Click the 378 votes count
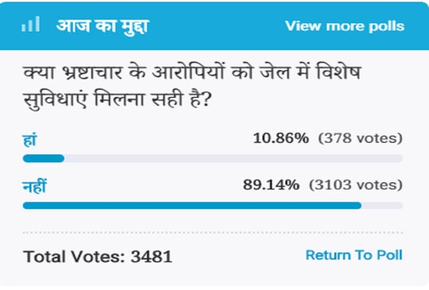The image size is (429, 290). 360,138
